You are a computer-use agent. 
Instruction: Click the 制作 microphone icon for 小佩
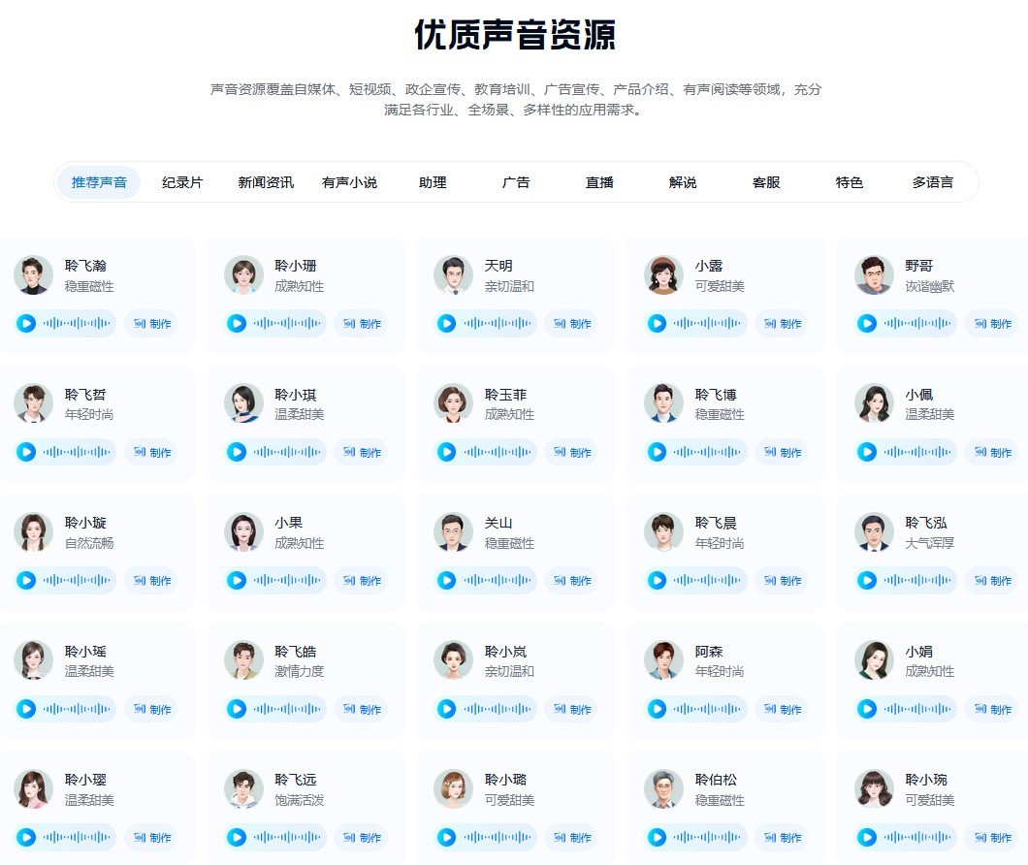pyautogui.click(x=980, y=451)
